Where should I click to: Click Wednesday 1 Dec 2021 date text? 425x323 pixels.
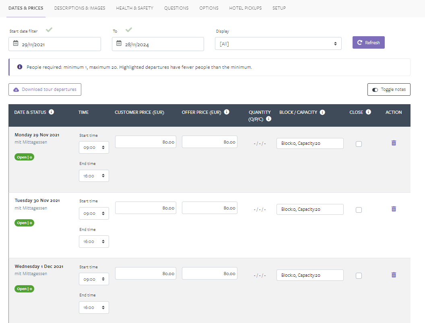[x=39, y=266]
